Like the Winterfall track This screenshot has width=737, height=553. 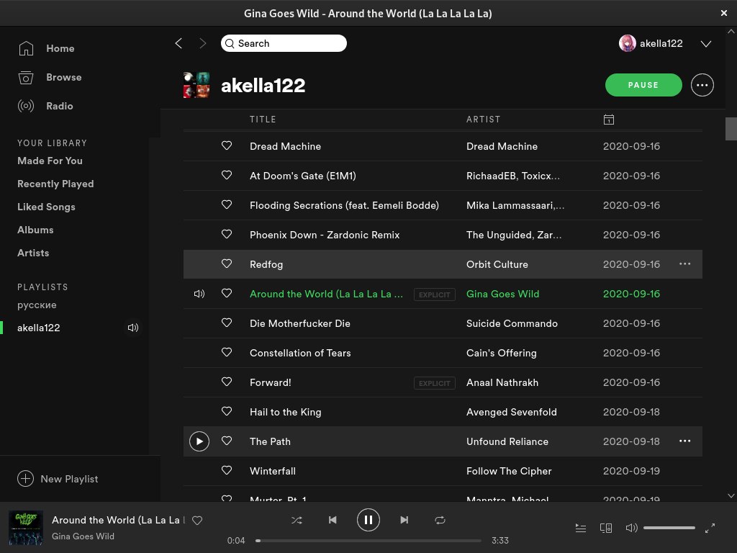coord(227,470)
